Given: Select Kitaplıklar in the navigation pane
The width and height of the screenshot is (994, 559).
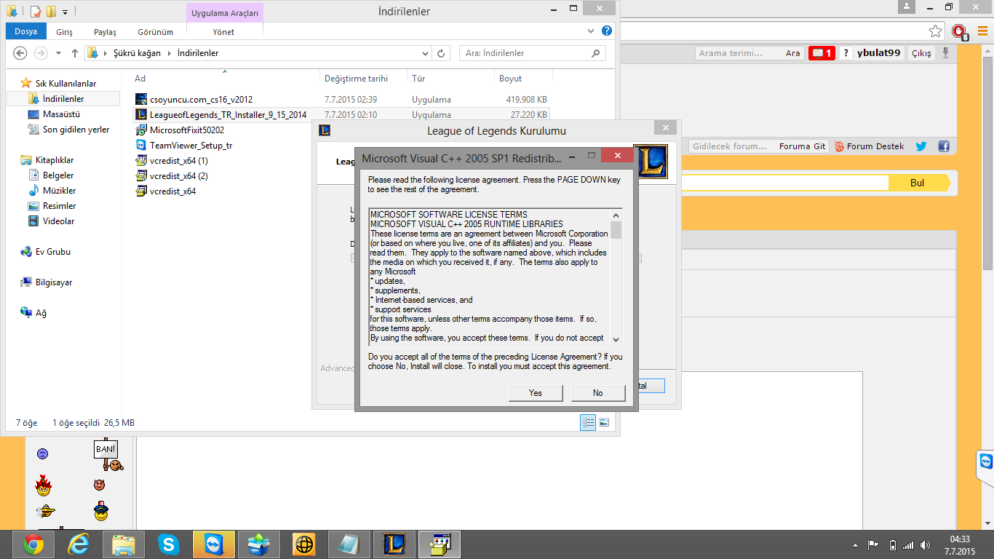Looking at the screenshot, I should (55, 160).
